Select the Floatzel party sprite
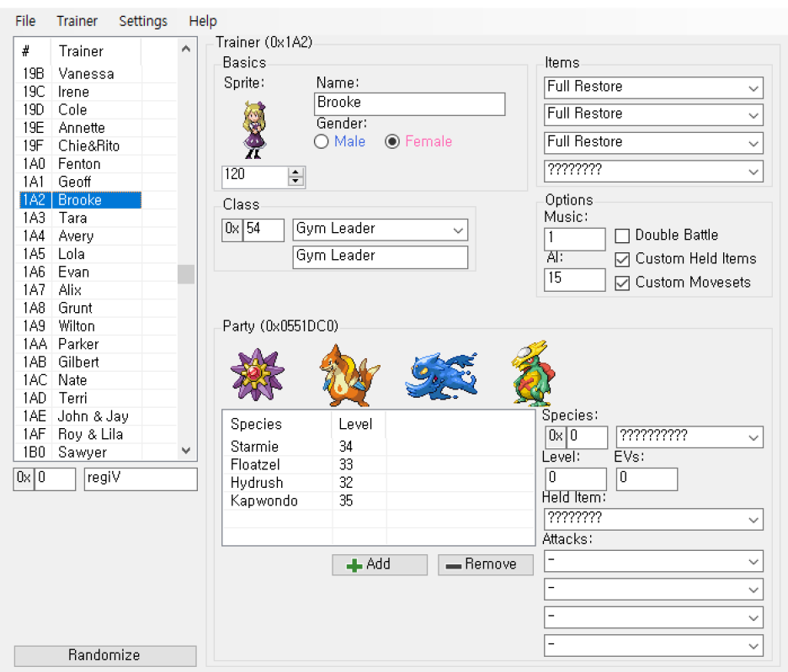Viewport: 788px width, 672px height. click(x=349, y=374)
